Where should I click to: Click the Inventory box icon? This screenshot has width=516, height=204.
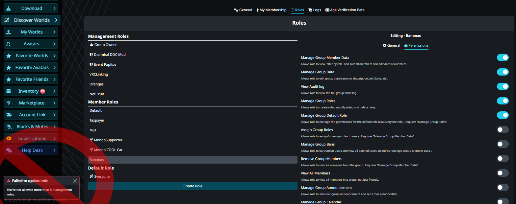click(x=9, y=91)
